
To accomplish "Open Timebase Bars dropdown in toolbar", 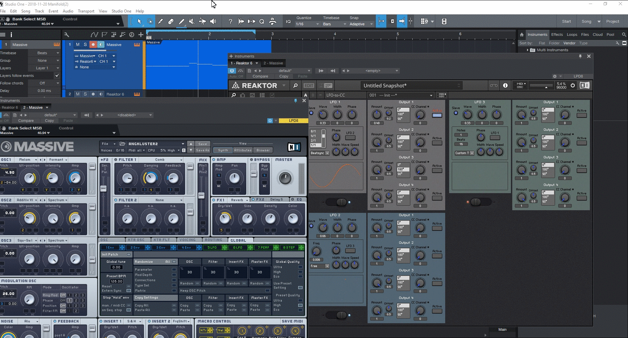I will (334, 24).
